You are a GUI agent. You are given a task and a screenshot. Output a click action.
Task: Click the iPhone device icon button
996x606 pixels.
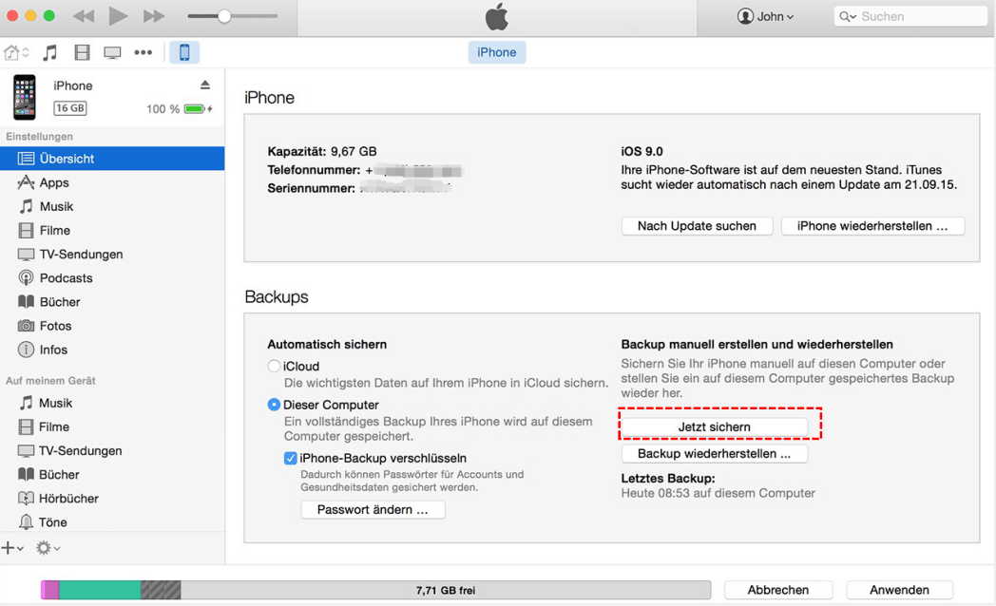(184, 53)
